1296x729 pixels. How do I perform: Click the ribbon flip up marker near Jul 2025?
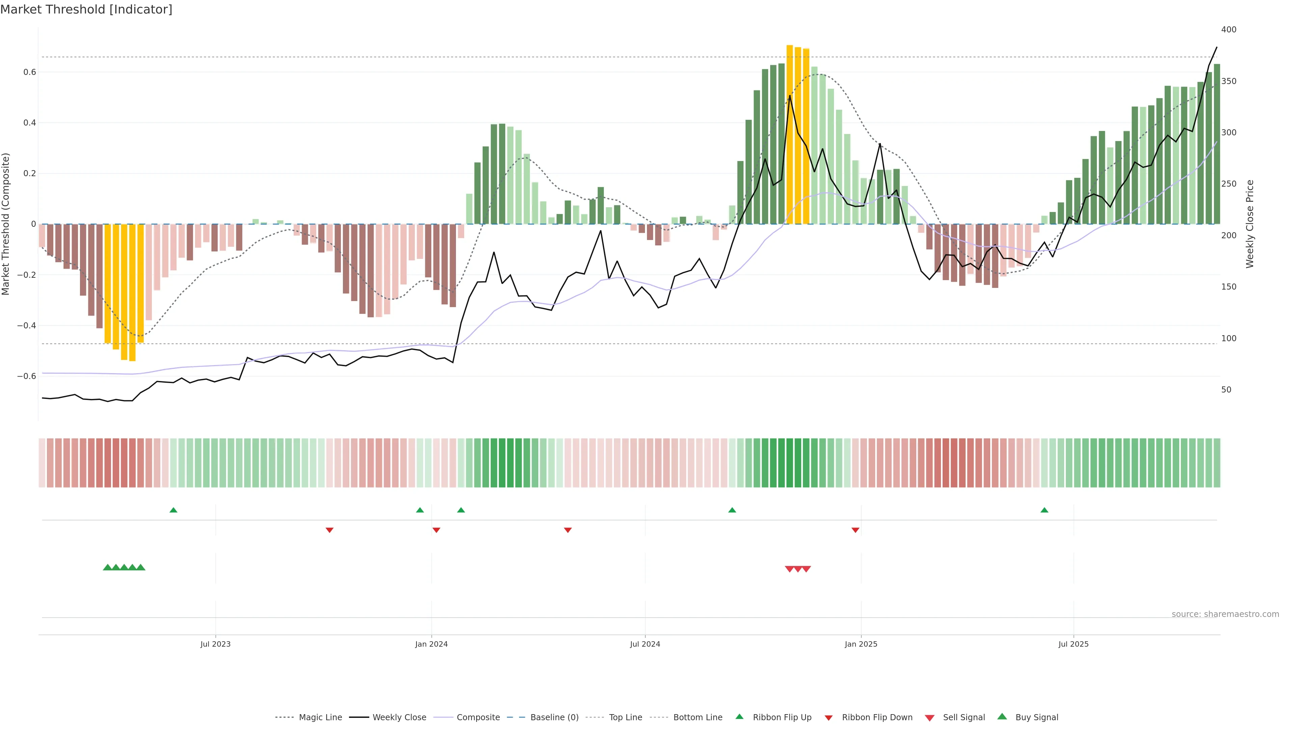(1044, 510)
